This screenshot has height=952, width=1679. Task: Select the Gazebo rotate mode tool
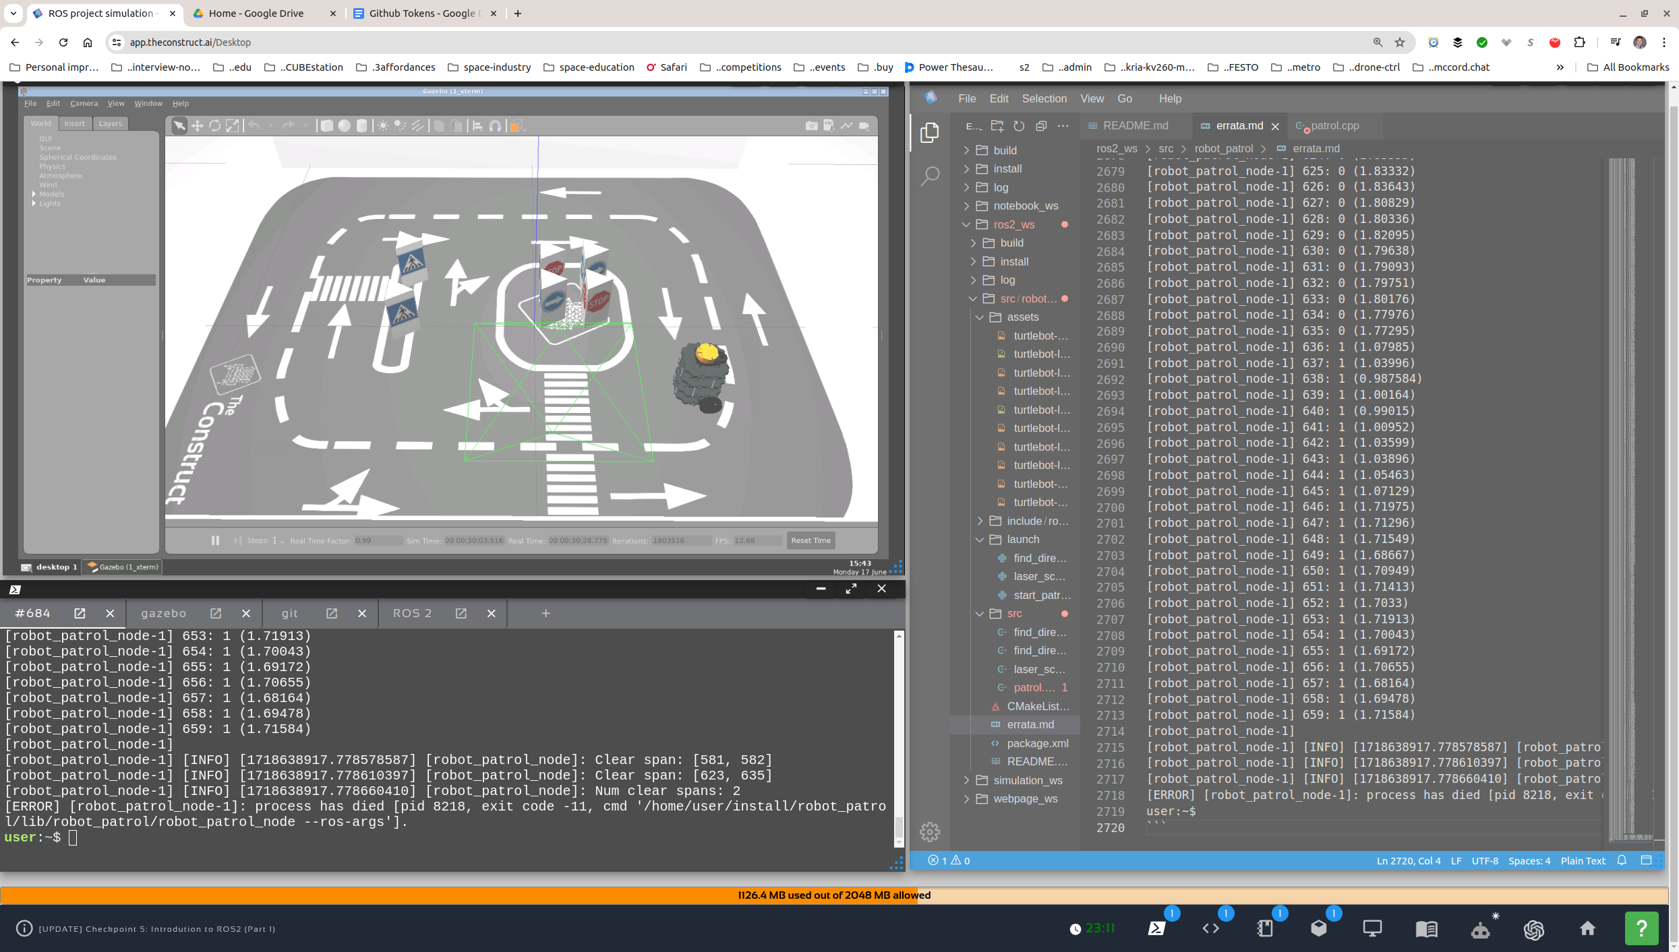click(x=214, y=125)
